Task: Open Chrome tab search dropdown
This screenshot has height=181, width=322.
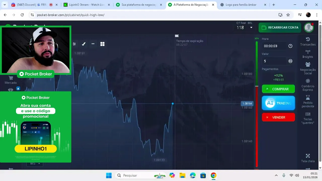Action: [x=5, y=5]
